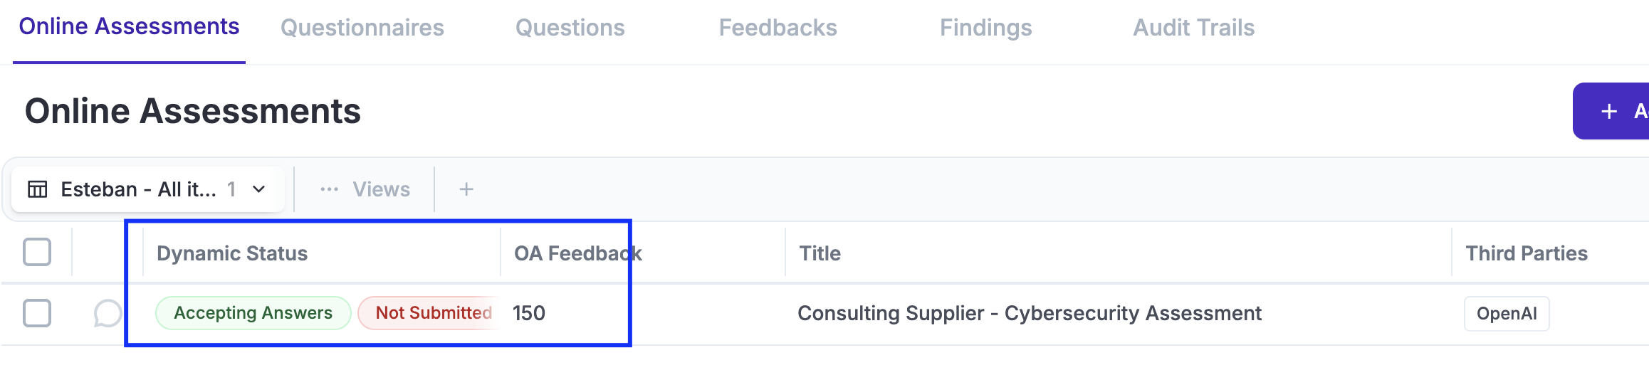
Task: Click the chevron arrow on the view selector
Action: [x=259, y=189]
